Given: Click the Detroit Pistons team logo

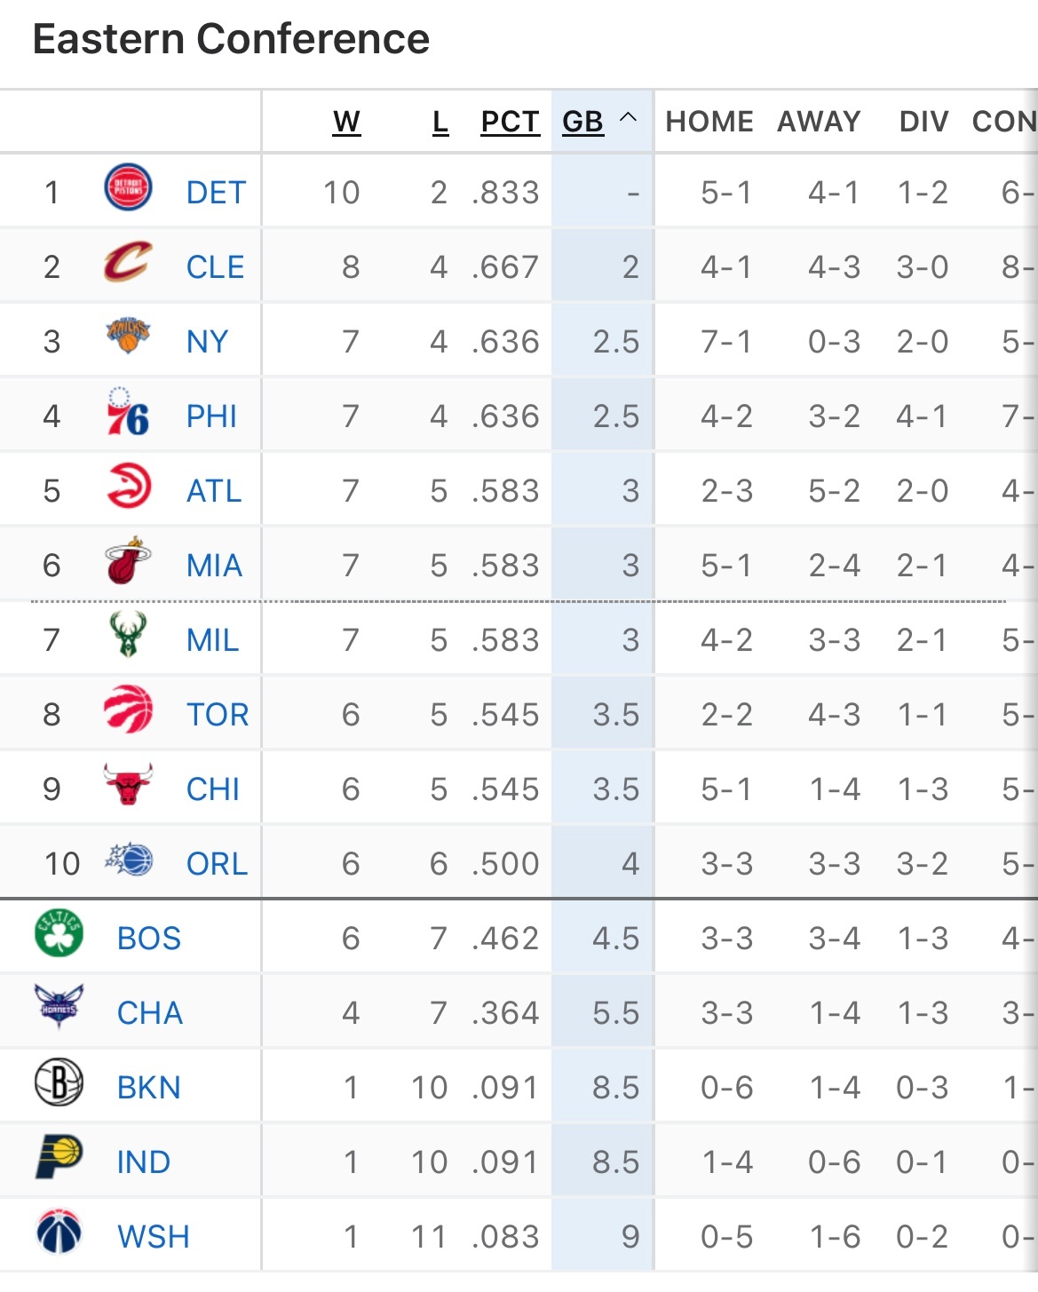Looking at the screenshot, I should 128,187.
